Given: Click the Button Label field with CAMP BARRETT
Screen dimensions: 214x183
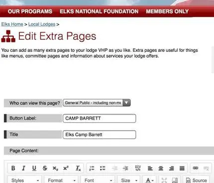Looking at the screenshot, I should pos(100,118).
